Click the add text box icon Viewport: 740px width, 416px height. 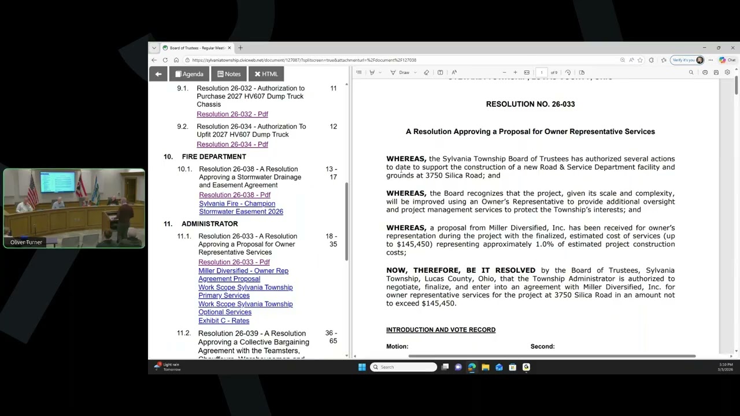tap(441, 73)
